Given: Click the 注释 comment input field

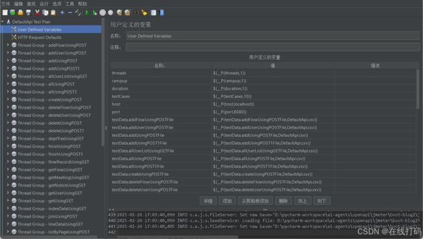Looking at the screenshot, I should tap(273, 47).
